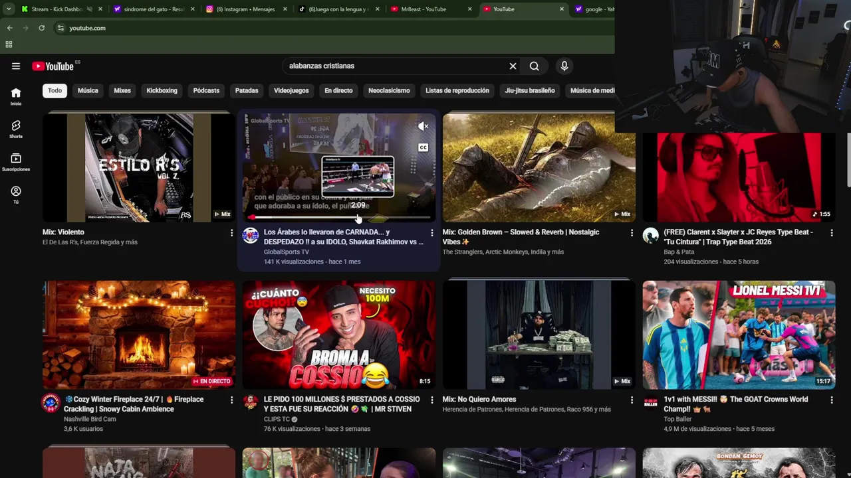The width and height of the screenshot is (851, 478).
Task: Open options menu for Mix: Violento
Action: [x=231, y=233]
